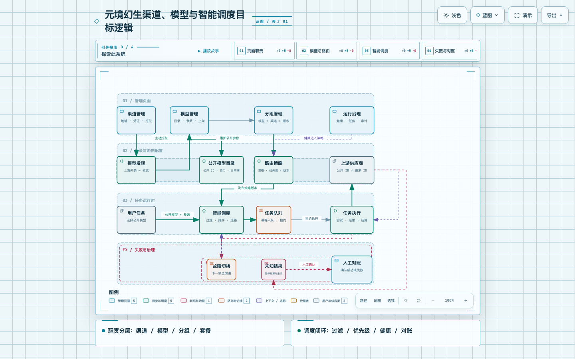Toggle the 状态与治理 legend swatch
Viewport: 575px width, 359px height.
point(184,301)
